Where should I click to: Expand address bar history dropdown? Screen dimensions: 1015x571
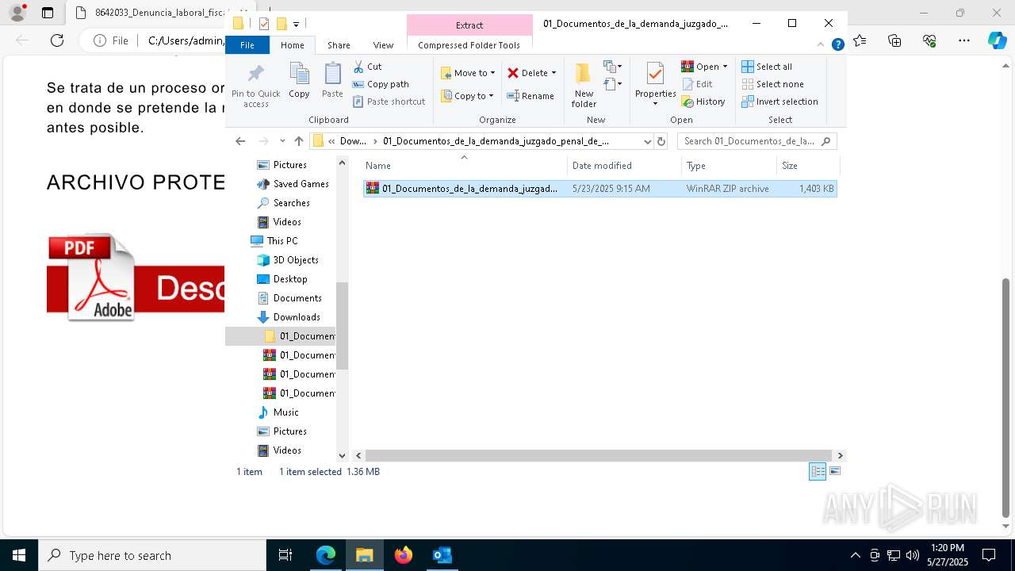pyautogui.click(x=647, y=141)
